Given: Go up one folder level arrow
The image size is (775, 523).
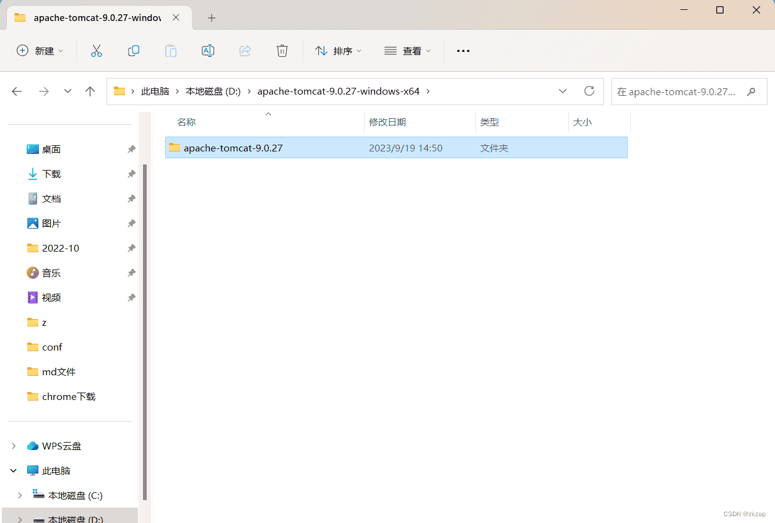Looking at the screenshot, I should tap(90, 91).
